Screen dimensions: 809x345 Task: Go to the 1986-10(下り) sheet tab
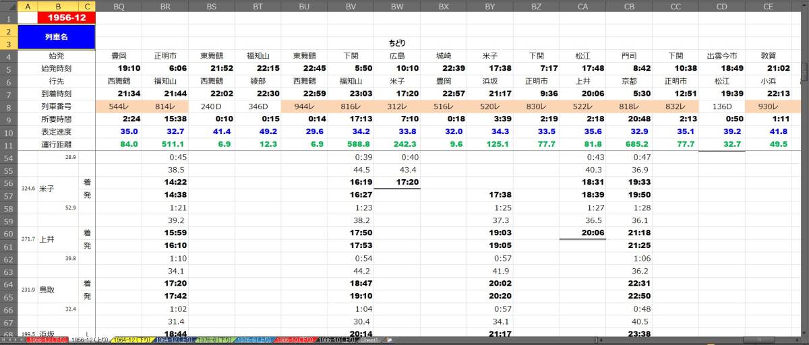(x=295, y=340)
